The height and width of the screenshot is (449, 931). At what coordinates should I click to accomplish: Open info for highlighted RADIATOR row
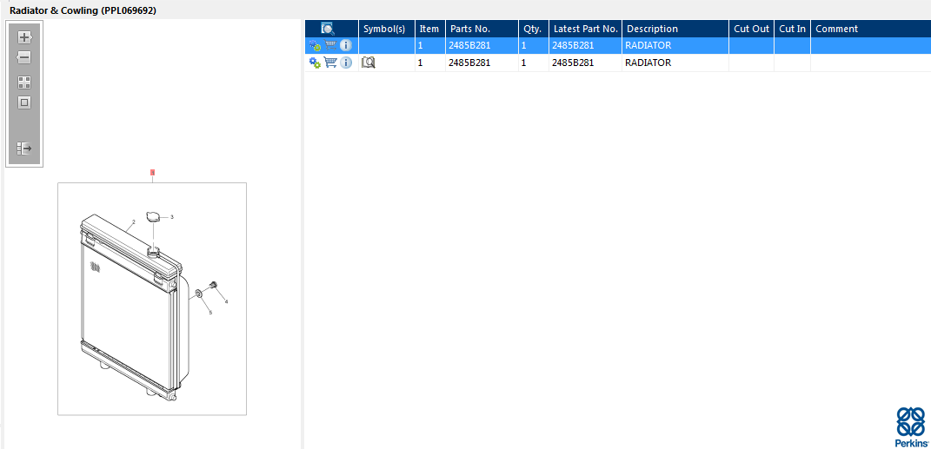tap(346, 46)
